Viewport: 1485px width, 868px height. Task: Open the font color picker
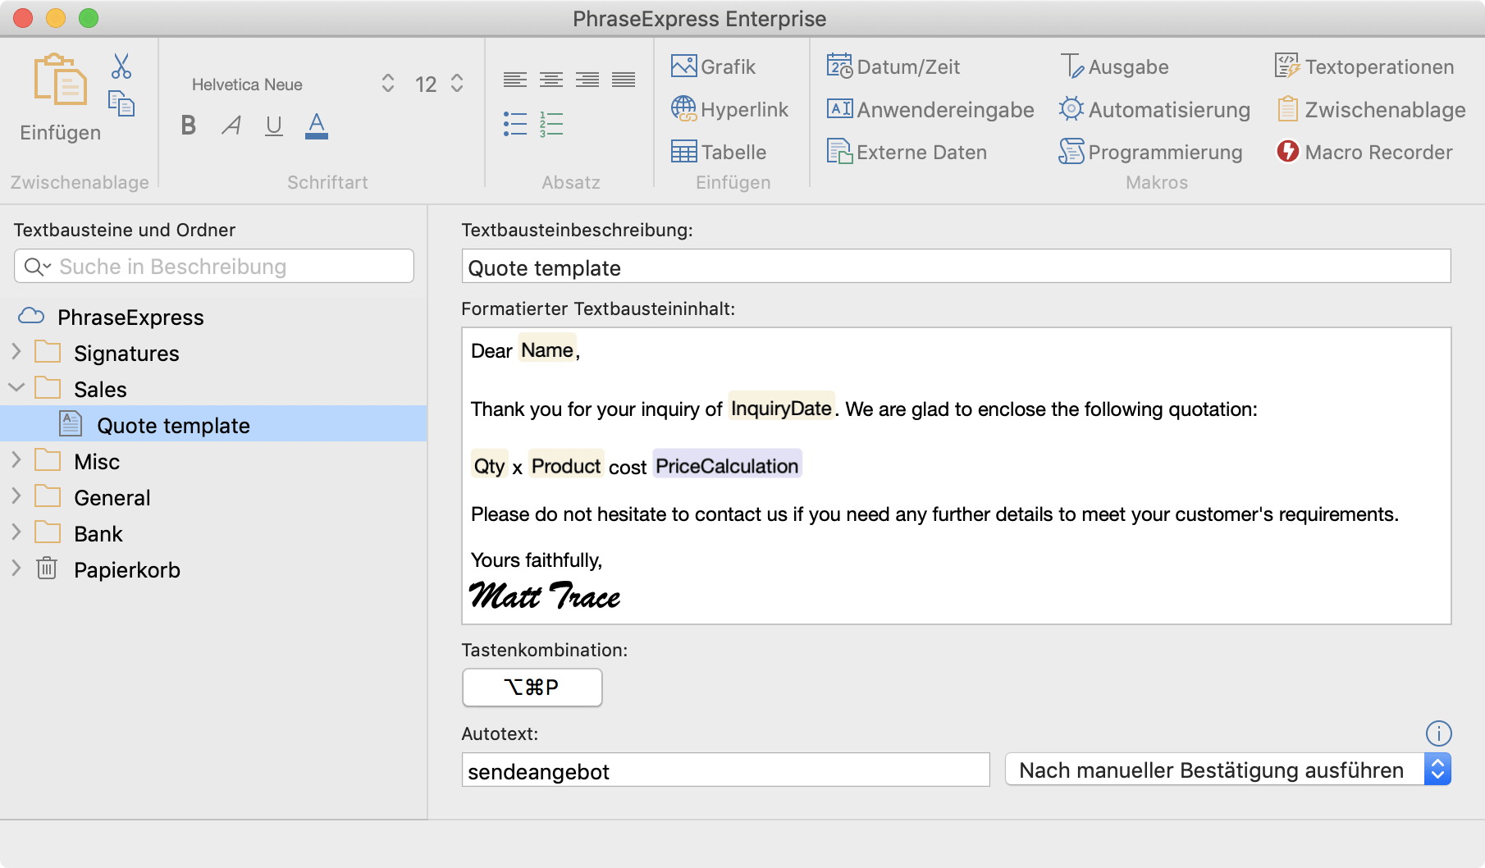click(317, 126)
